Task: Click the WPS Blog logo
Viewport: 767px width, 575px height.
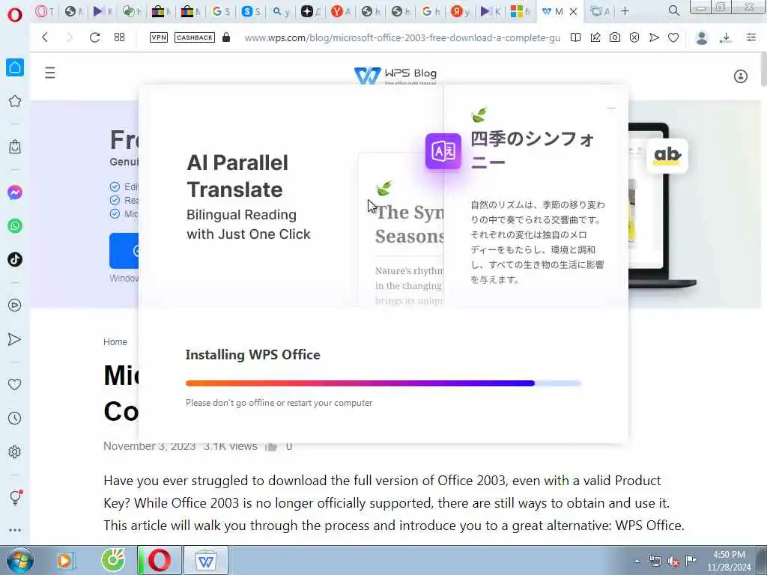Action: point(395,75)
